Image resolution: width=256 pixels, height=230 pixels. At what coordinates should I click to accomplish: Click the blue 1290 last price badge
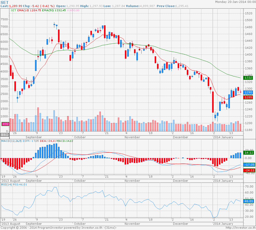pos(248,92)
